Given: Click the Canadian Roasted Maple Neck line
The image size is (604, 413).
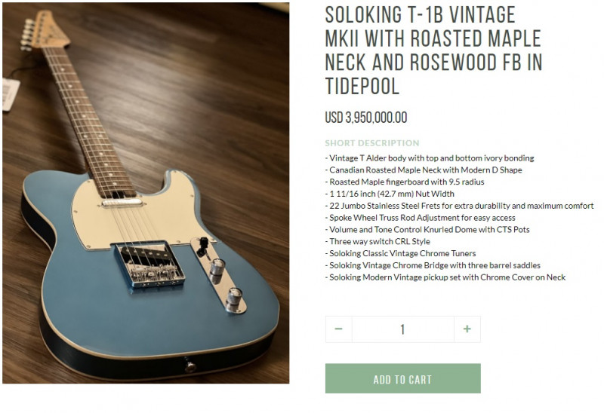Looking at the screenshot, I should tap(424, 170).
